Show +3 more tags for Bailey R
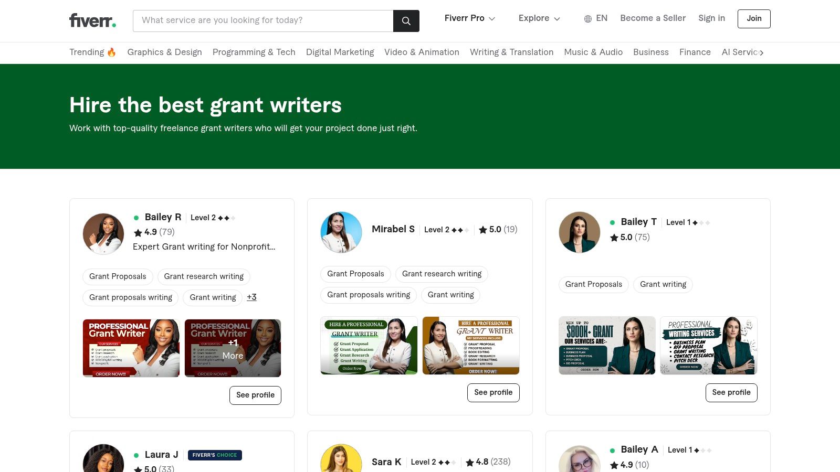The width and height of the screenshot is (840, 472). click(x=251, y=297)
